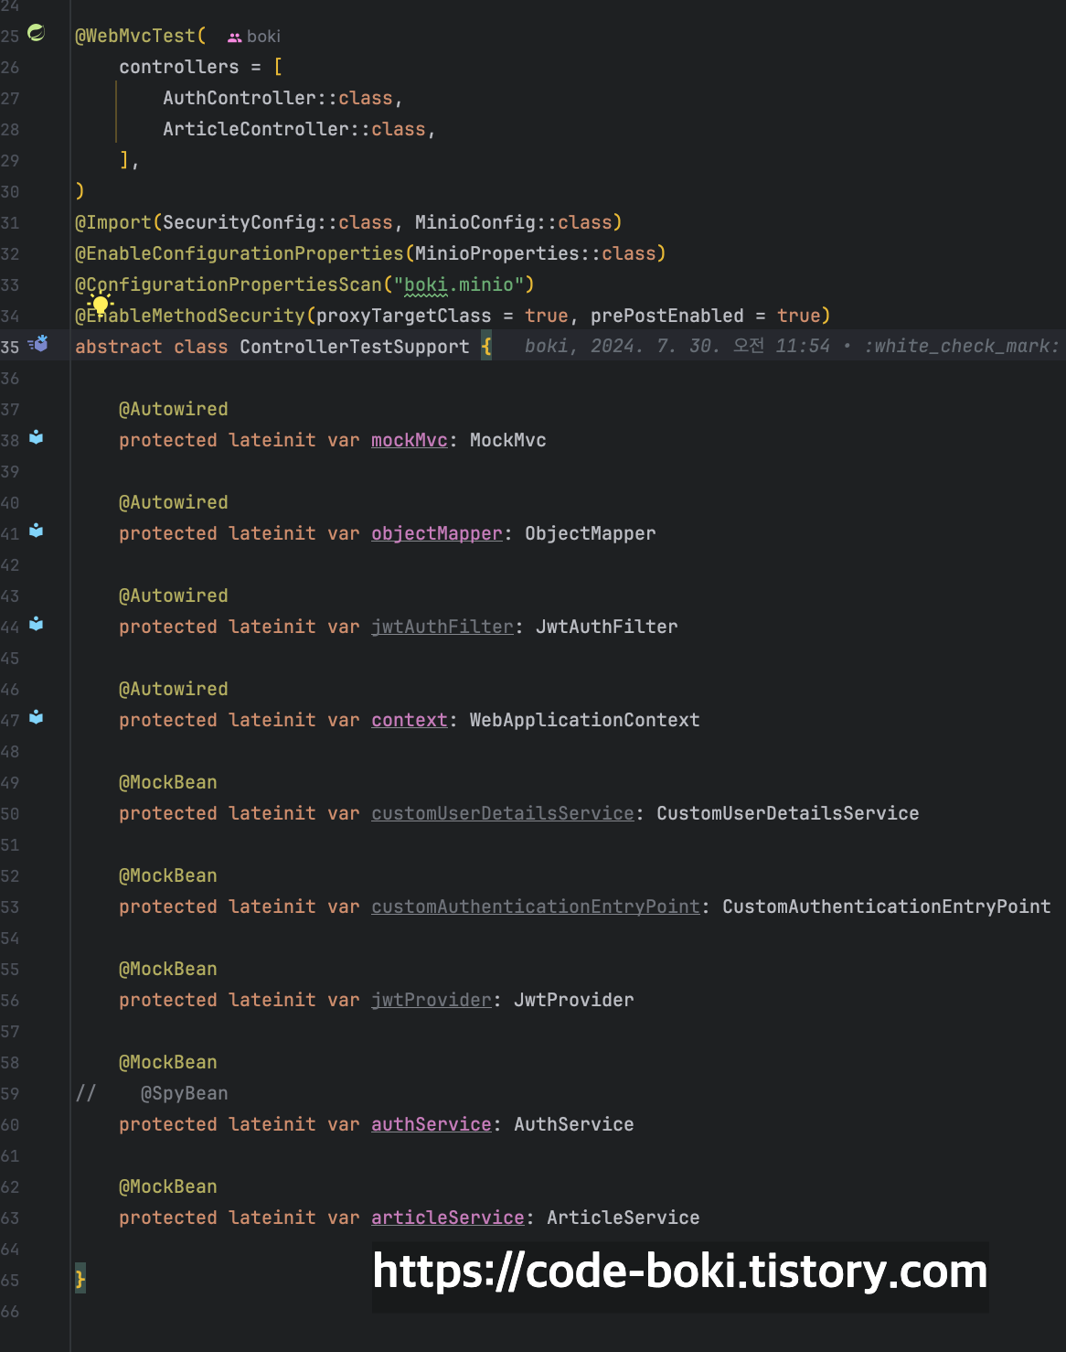Click the commented-out @SpyBean line
This screenshot has height=1352, width=1066.
[x=152, y=1093]
